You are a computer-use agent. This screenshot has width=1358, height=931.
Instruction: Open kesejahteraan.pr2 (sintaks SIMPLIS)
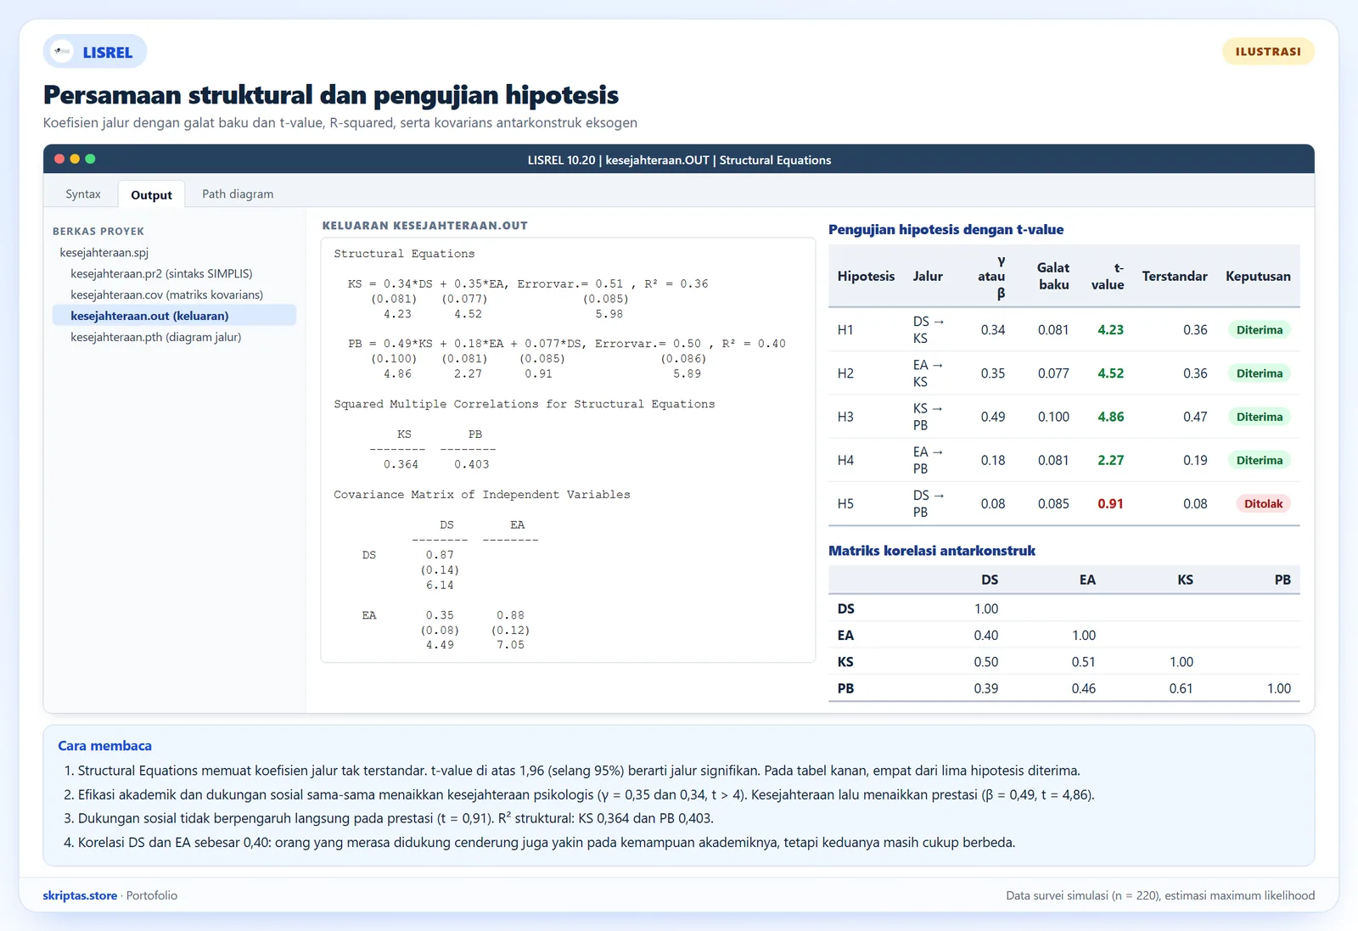coord(161,273)
